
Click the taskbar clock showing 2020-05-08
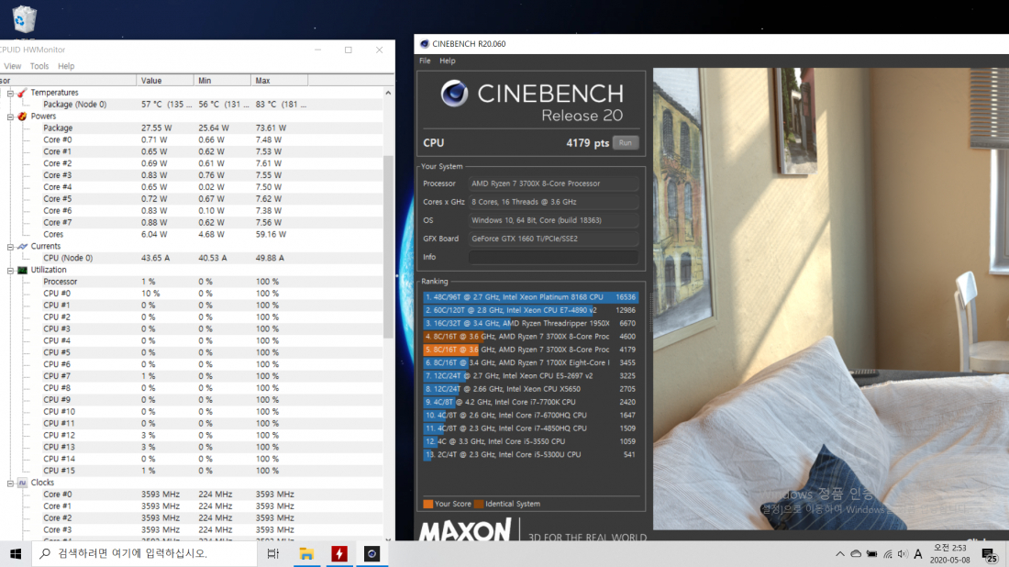(x=949, y=553)
